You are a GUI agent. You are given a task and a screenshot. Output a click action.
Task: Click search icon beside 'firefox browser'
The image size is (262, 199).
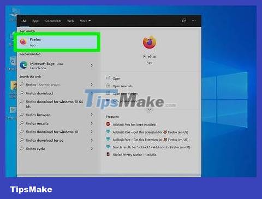[22, 114]
